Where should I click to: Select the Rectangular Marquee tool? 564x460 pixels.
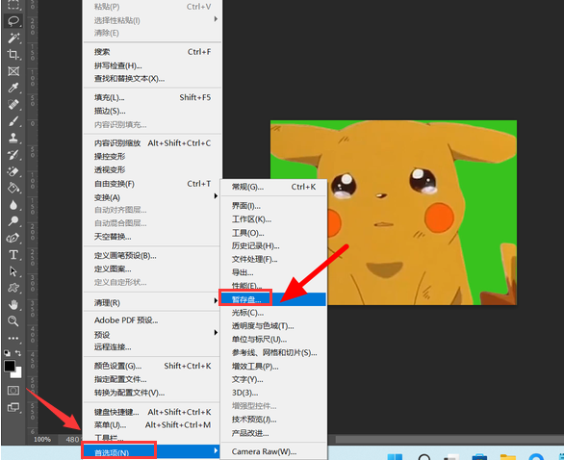(x=13, y=5)
